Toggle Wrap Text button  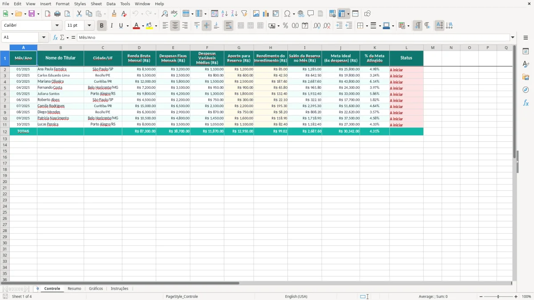coord(228,26)
